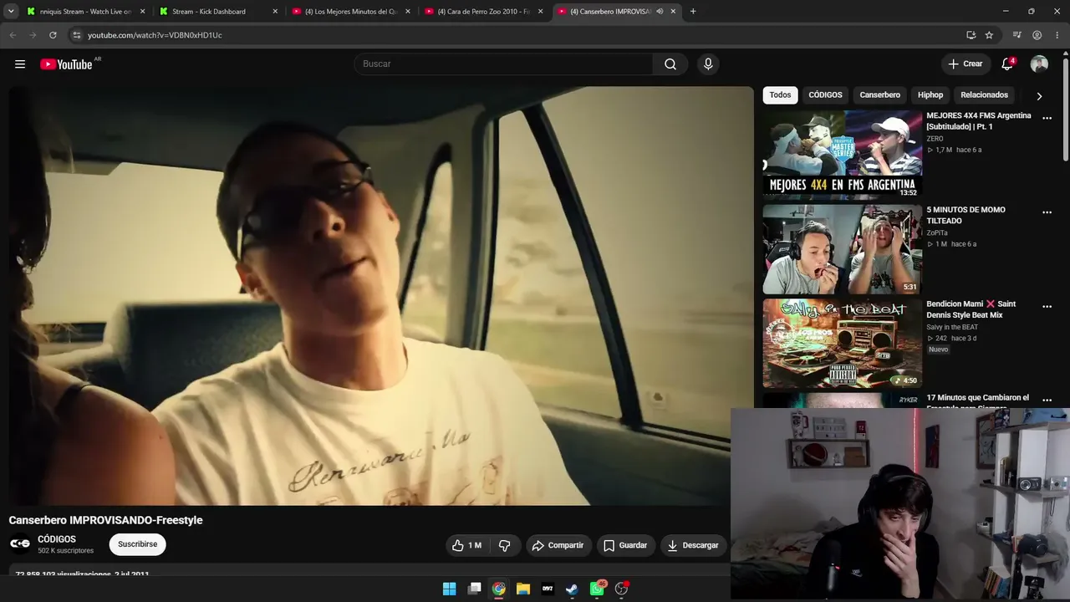Close the Stream - Kick Dashboard tab
The width and height of the screenshot is (1070, 602).
(275, 12)
